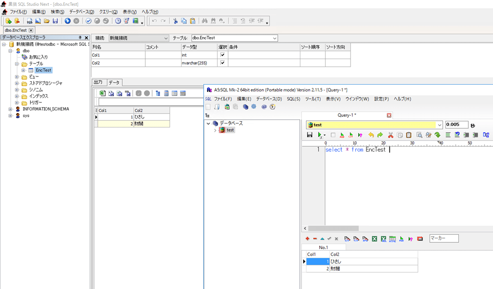Cut text with the scissors icon

391,135
